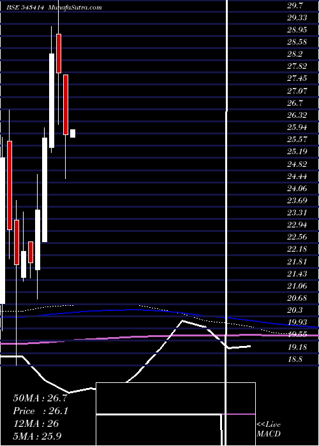
Task: Click the 12MA : 26 readout
Action: (x=36, y=424)
